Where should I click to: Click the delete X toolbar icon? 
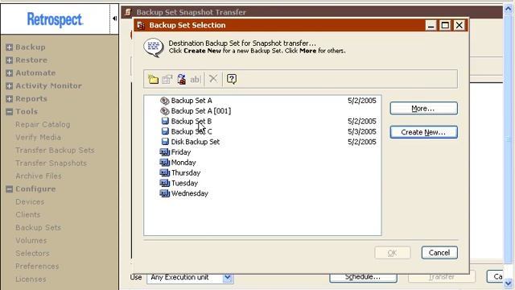tap(213, 79)
